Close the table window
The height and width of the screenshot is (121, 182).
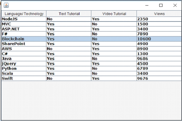pos(175,5)
